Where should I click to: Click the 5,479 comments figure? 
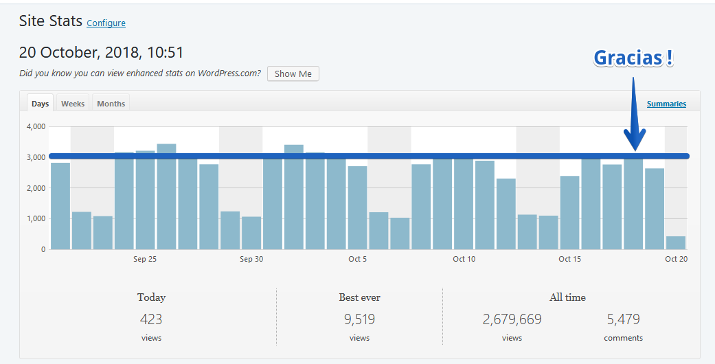click(624, 319)
